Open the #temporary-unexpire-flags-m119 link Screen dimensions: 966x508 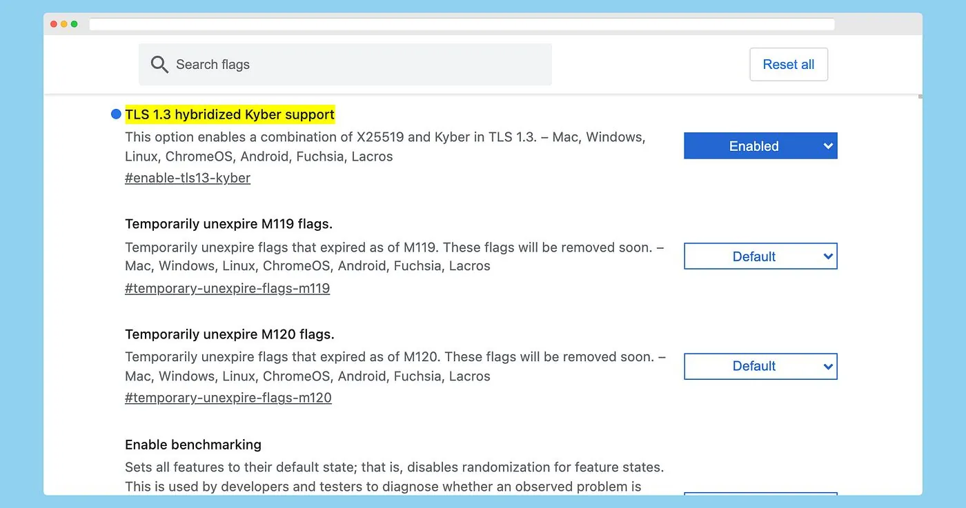pos(228,288)
